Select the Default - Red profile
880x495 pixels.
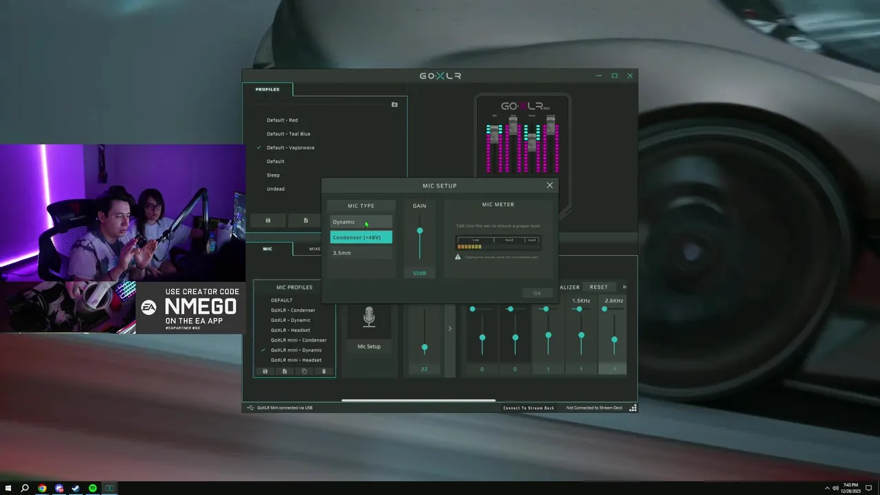282,120
